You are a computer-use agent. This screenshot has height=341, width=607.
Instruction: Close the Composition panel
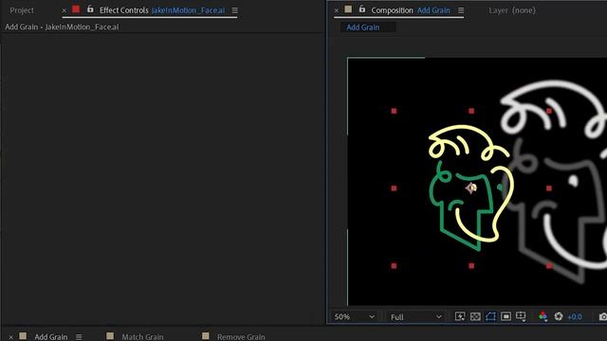tap(336, 10)
